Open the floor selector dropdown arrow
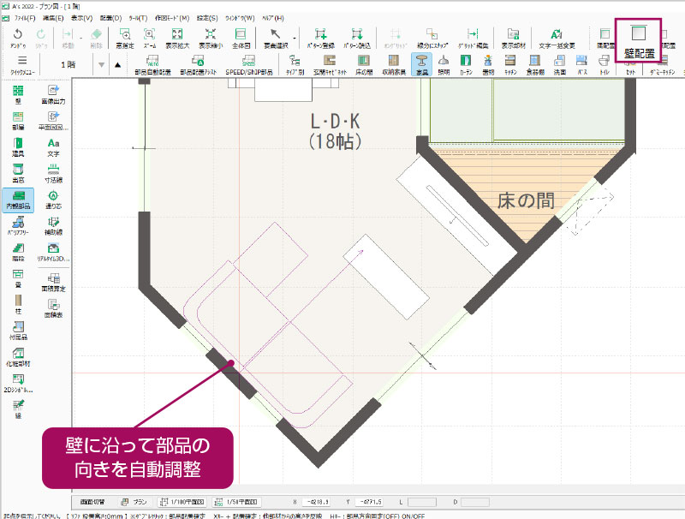This screenshot has height=519, width=685. coord(101,64)
